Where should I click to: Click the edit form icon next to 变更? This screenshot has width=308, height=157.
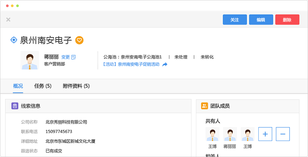pos(74,57)
